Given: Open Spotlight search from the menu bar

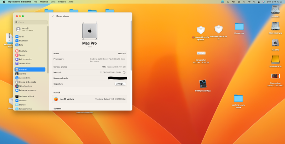Looking at the screenshot, I should [x=254, y=2].
